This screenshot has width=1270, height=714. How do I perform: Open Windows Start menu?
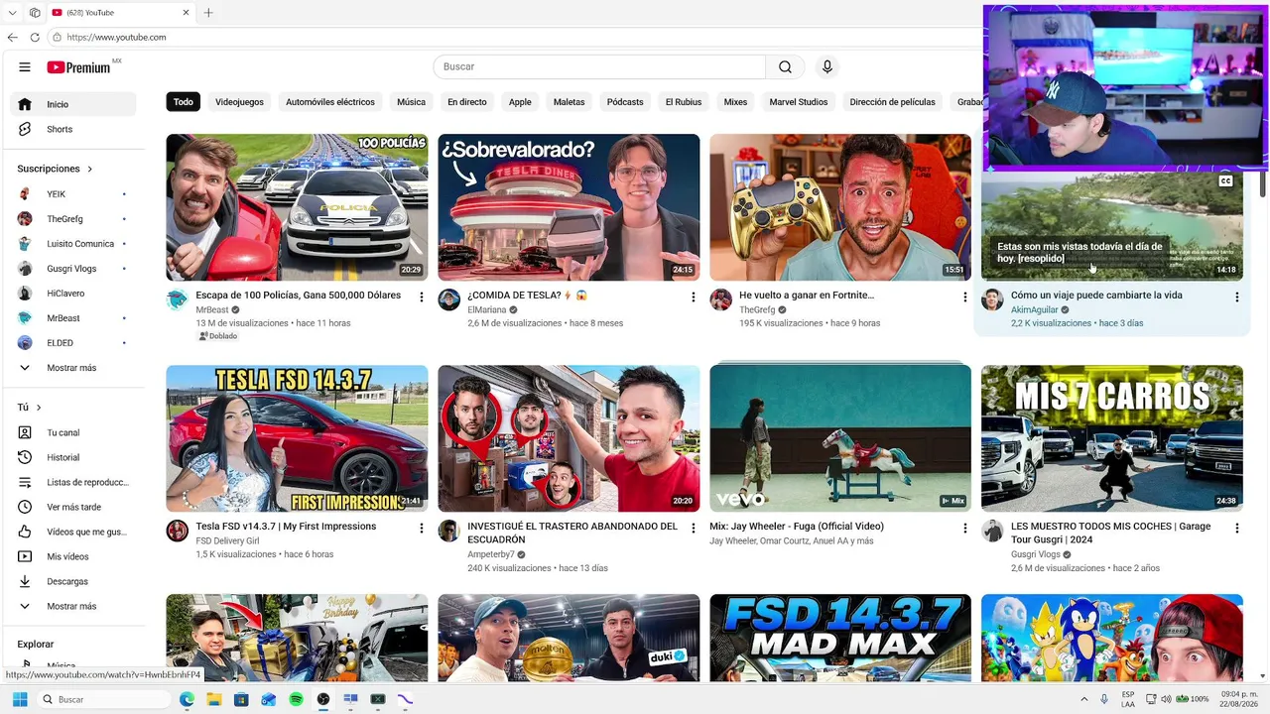[19, 699]
